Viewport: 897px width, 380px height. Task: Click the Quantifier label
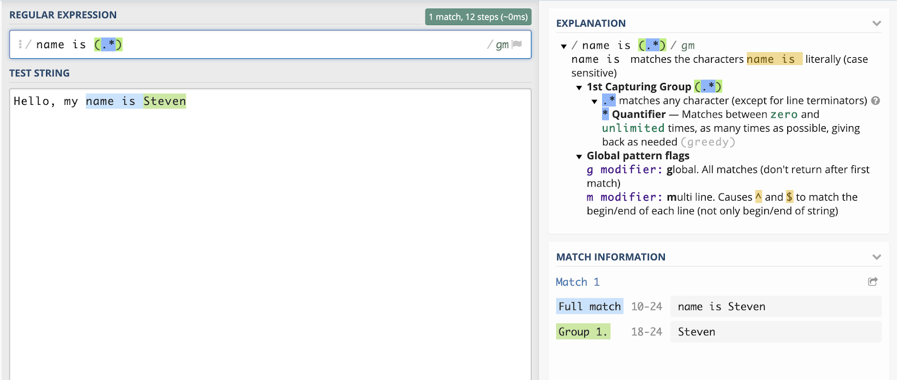click(x=639, y=114)
